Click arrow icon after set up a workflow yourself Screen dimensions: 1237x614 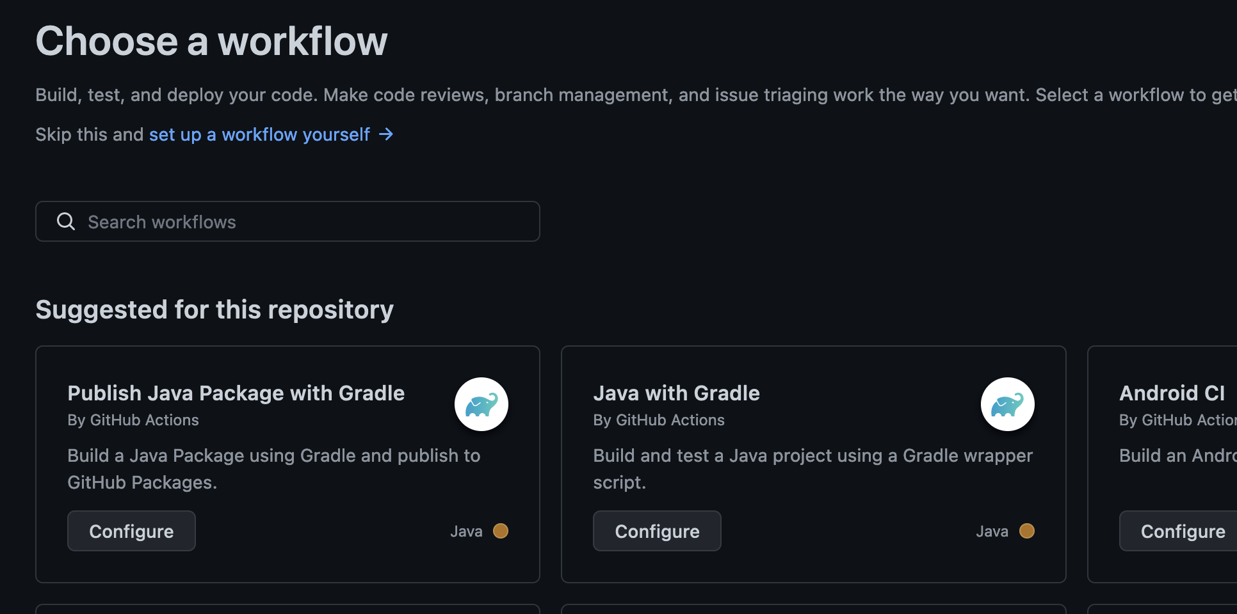(386, 134)
